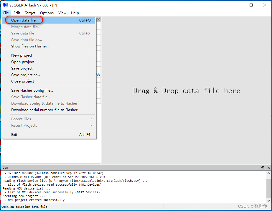Open the View menu
Screen dimensions: 272x211
tap(62, 13)
